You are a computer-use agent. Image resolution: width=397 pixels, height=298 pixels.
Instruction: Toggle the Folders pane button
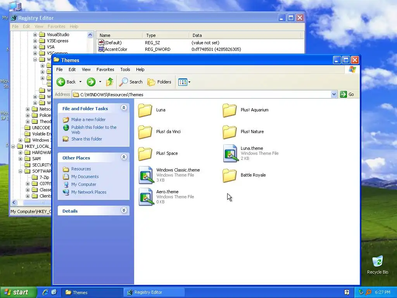coord(159,82)
